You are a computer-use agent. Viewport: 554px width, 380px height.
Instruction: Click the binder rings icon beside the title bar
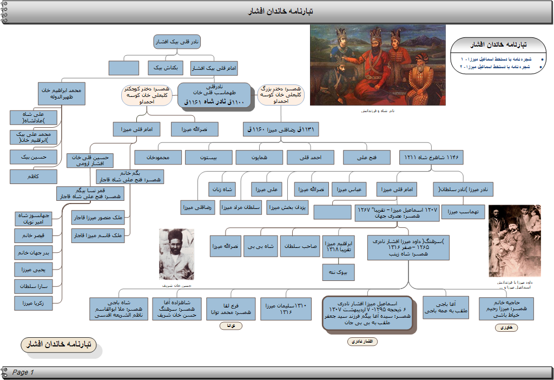4,12
